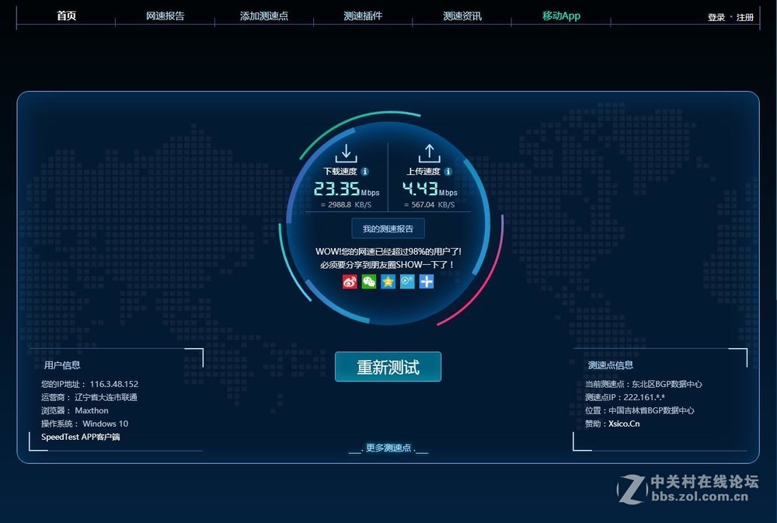Image resolution: width=777 pixels, height=523 pixels.
Task: Open SpeedTest APP客户端 link
Action: pos(80,437)
